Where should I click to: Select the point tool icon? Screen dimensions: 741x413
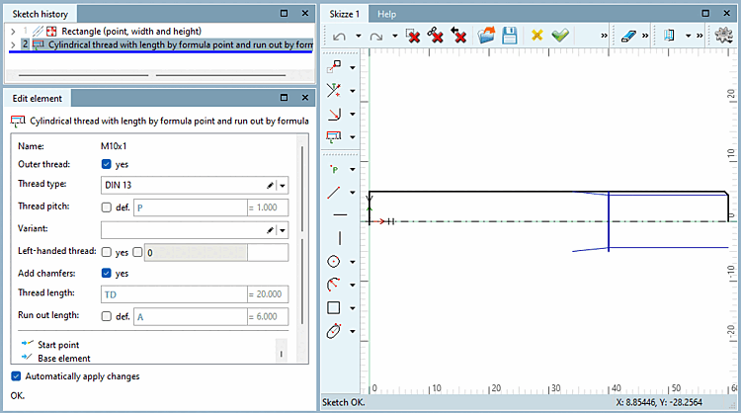click(x=334, y=169)
